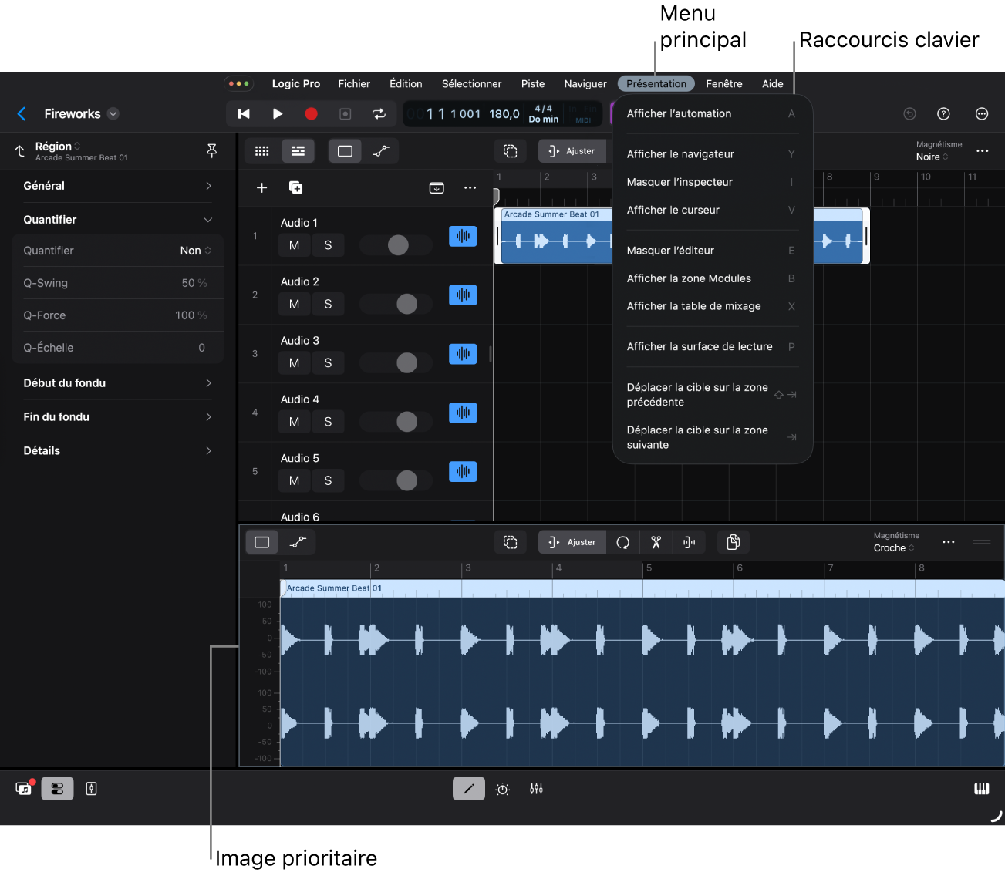Open the help question mark icon
This screenshot has width=1005, height=876.
pos(943,114)
